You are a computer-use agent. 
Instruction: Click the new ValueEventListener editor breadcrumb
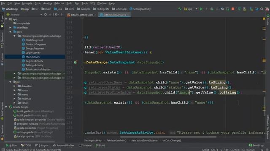(x=144, y=141)
